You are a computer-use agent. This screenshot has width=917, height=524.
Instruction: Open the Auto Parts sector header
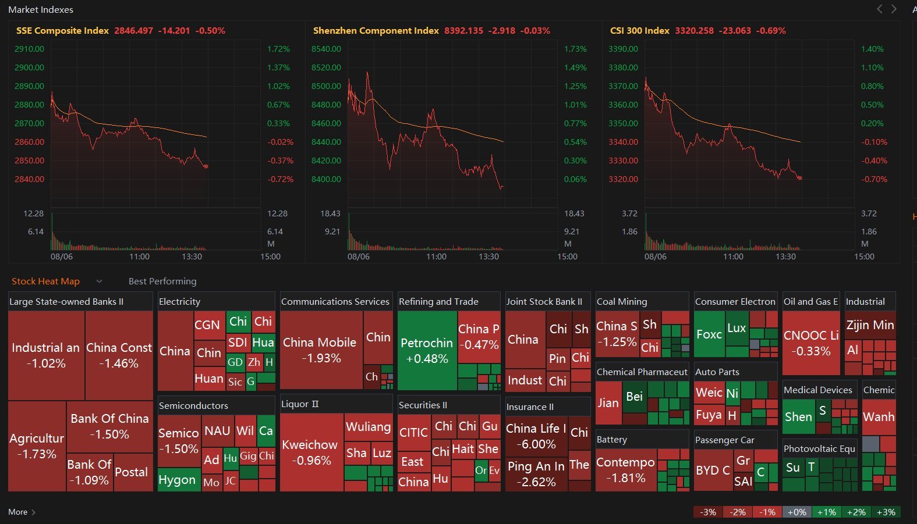[736, 372]
